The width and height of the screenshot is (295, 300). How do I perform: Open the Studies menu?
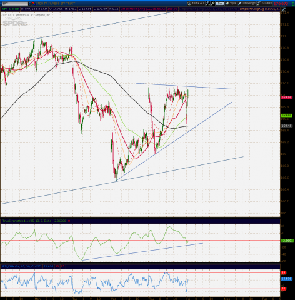[264, 3]
